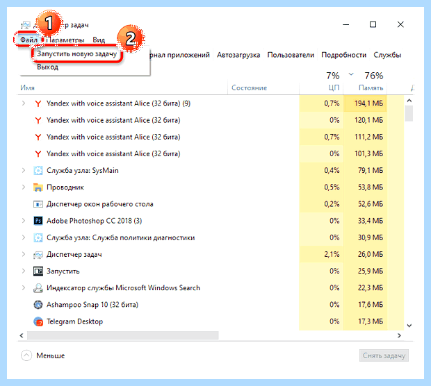Open the Вид menu
The image size is (431, 386).
(99, 40)
